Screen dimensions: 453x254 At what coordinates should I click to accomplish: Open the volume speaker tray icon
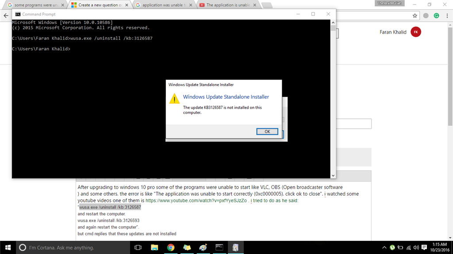click(x=416, y=248)
